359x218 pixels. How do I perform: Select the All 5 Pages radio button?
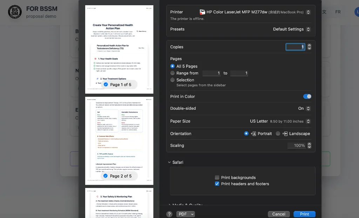click(172, 66)
